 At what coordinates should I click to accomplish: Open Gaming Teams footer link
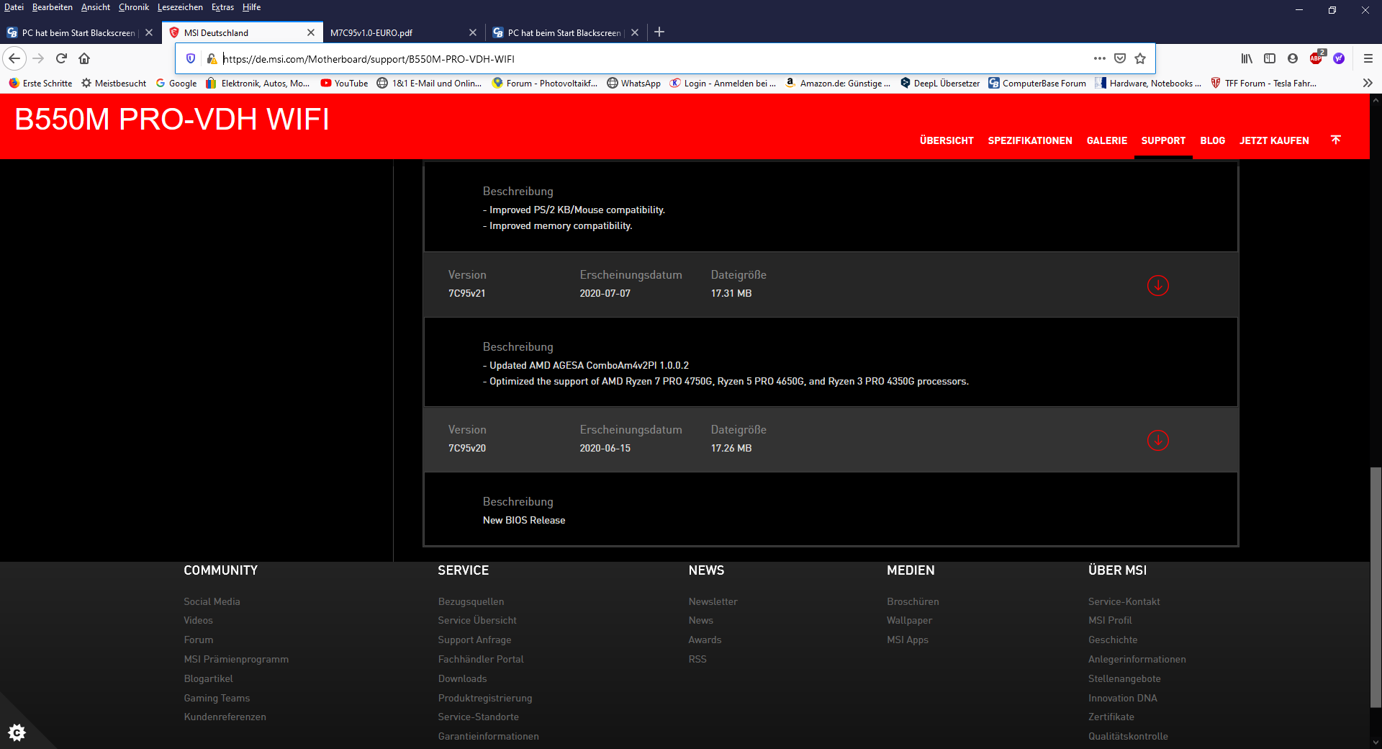tap(217, 698)
